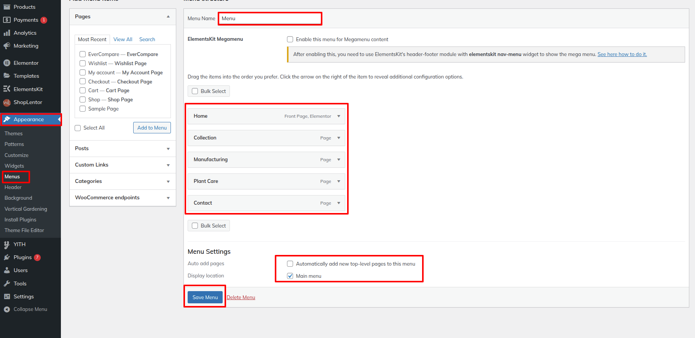Open Marketing via the megaphone icon
Image resolution: width=695 pixels, height=338 pixels.
(6, 46)
